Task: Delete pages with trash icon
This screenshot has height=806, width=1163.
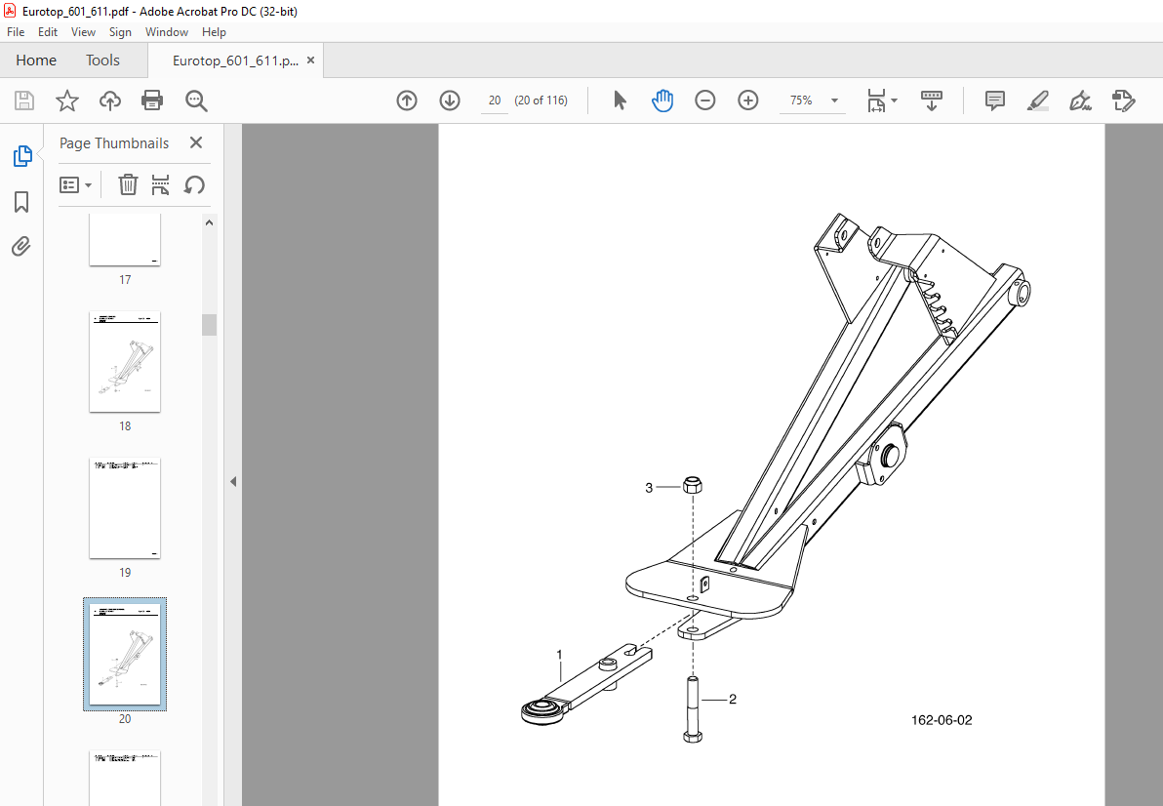Action: [x=129, y=184]
